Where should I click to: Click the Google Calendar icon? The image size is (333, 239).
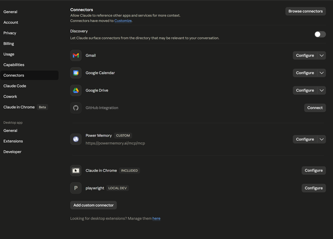76,73
